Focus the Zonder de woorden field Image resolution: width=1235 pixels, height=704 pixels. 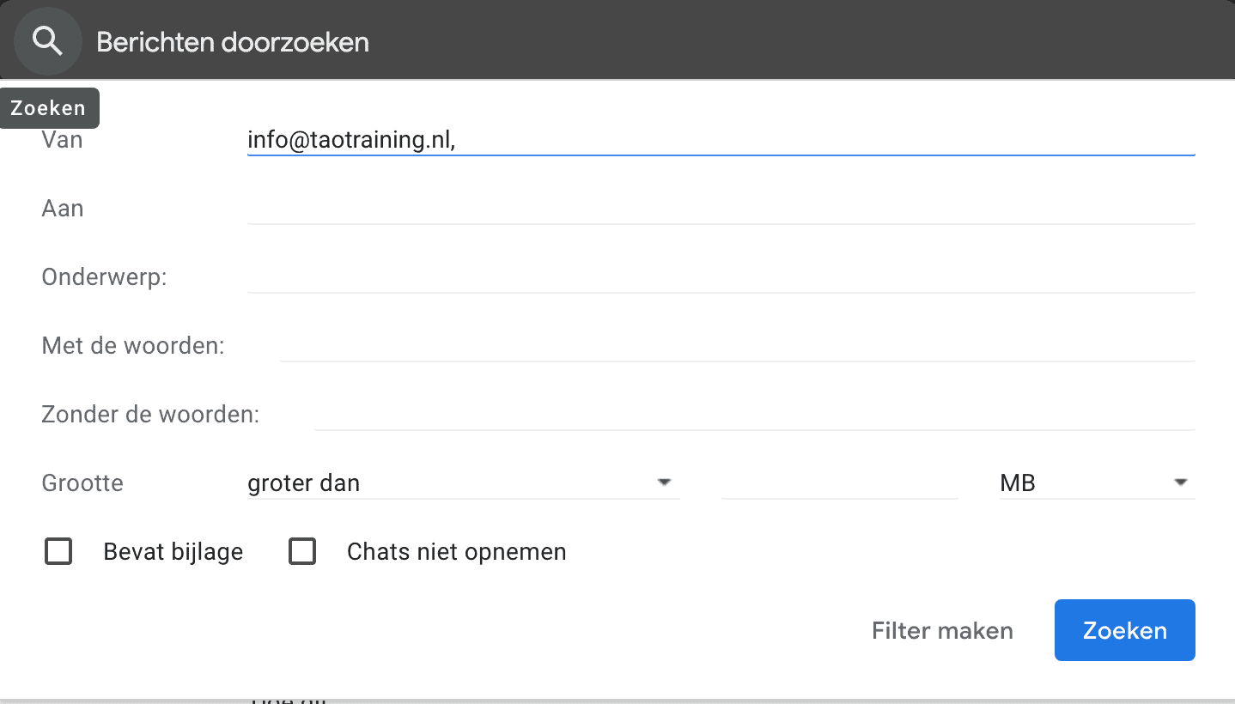(x=754, y=415)
